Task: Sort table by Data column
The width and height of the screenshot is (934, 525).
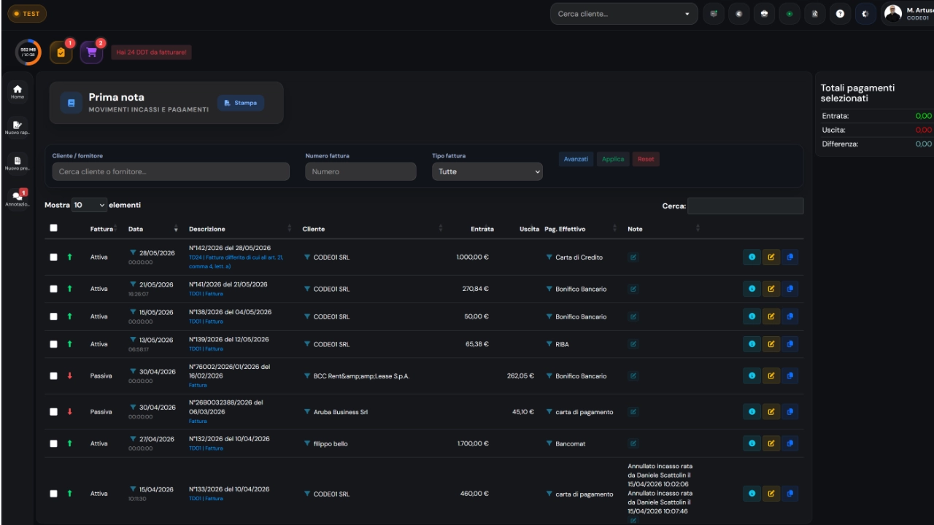Action: (152, 229)
